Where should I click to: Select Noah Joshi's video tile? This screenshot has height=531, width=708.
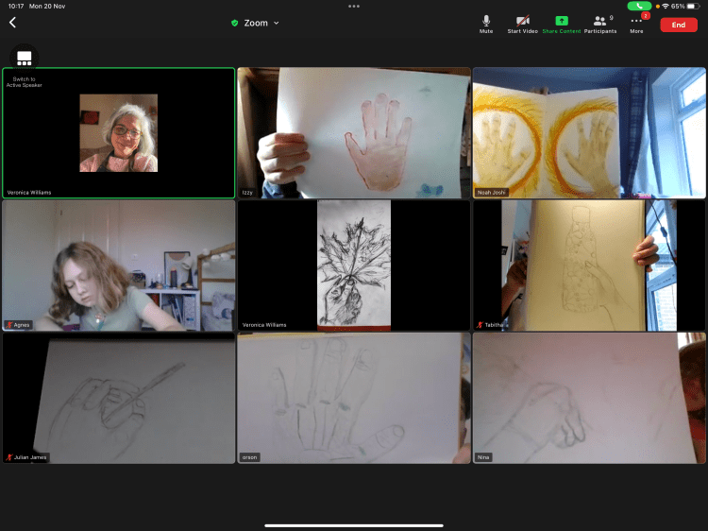click(589, 132)
